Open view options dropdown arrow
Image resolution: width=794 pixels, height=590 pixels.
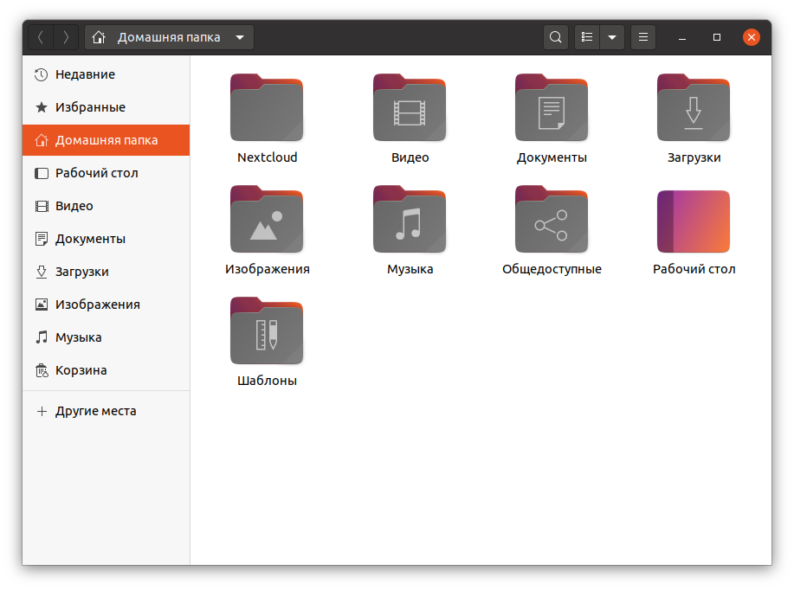coord(612,37)
